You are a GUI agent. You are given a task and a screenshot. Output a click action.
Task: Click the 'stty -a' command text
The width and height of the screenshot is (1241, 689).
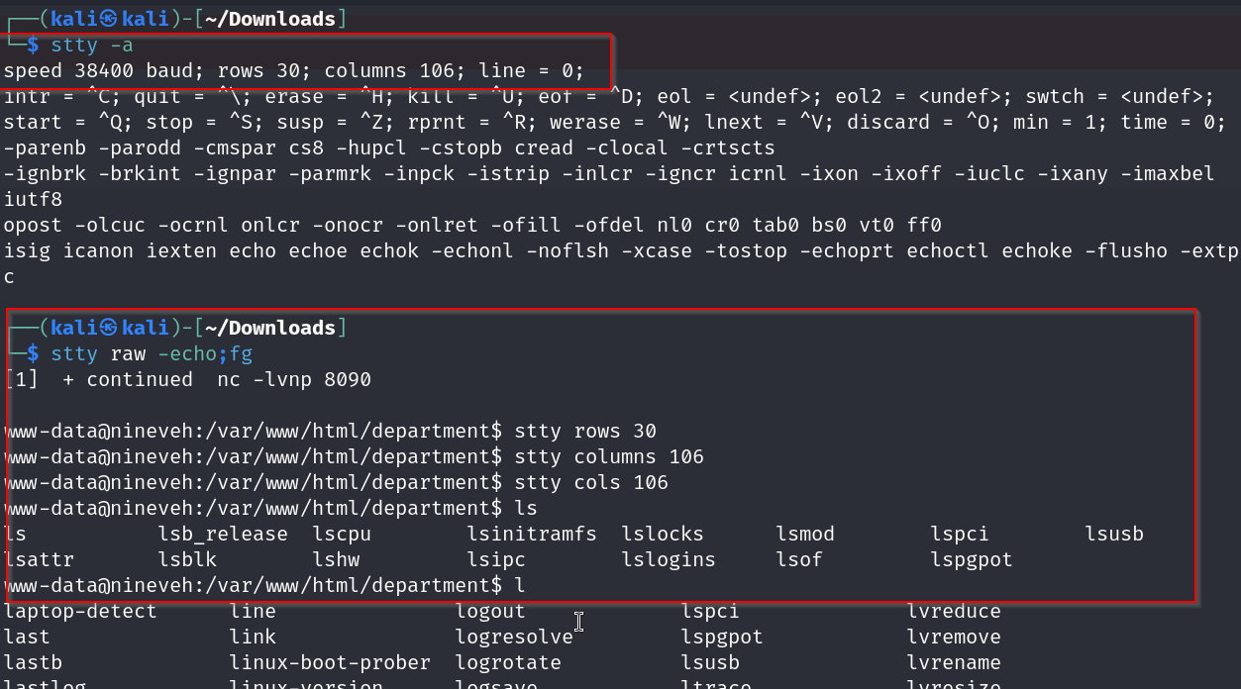coord(92,46)
